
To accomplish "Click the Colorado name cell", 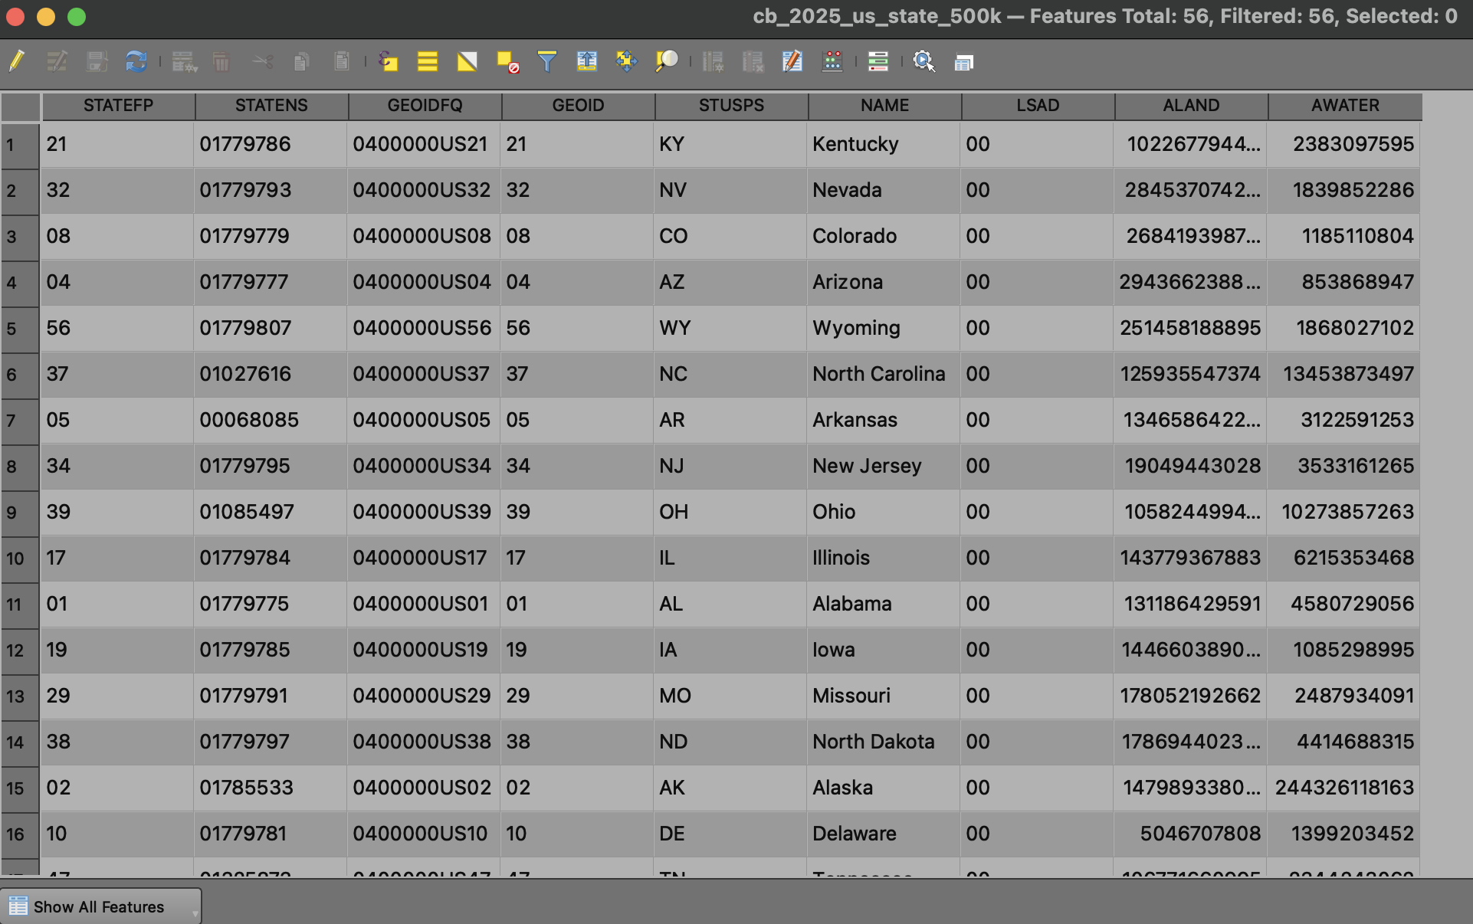I will 884,236.
